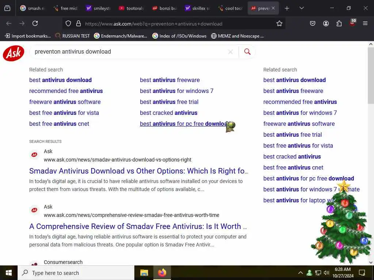Open left related search freeware antivirus software

pyautogui.click(x=65, y=102)
